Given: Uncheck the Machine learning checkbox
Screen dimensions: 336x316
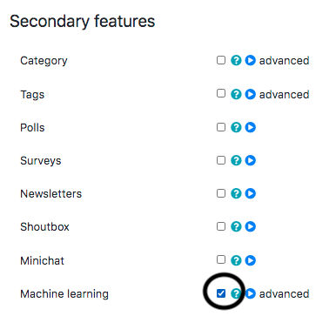Looking at the screenshot, I should click(221, 293).
